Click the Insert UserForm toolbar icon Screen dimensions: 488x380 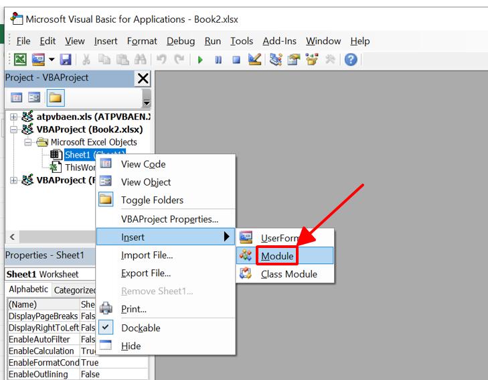point(38,59)
